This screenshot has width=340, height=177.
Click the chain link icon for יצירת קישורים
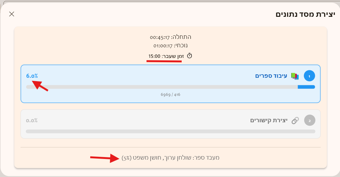295,120
